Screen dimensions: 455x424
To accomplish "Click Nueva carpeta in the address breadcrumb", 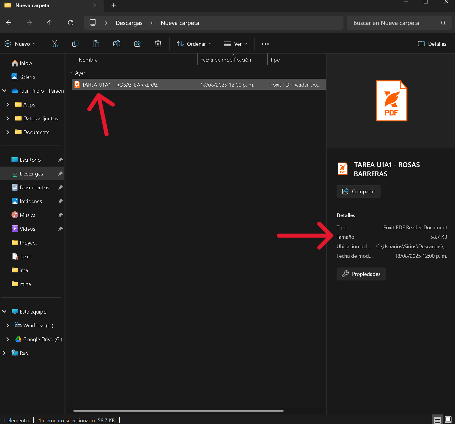I will pyautogui.click(x=180, y=23).
